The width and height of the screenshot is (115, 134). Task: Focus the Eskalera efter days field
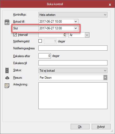coord(45,56)
